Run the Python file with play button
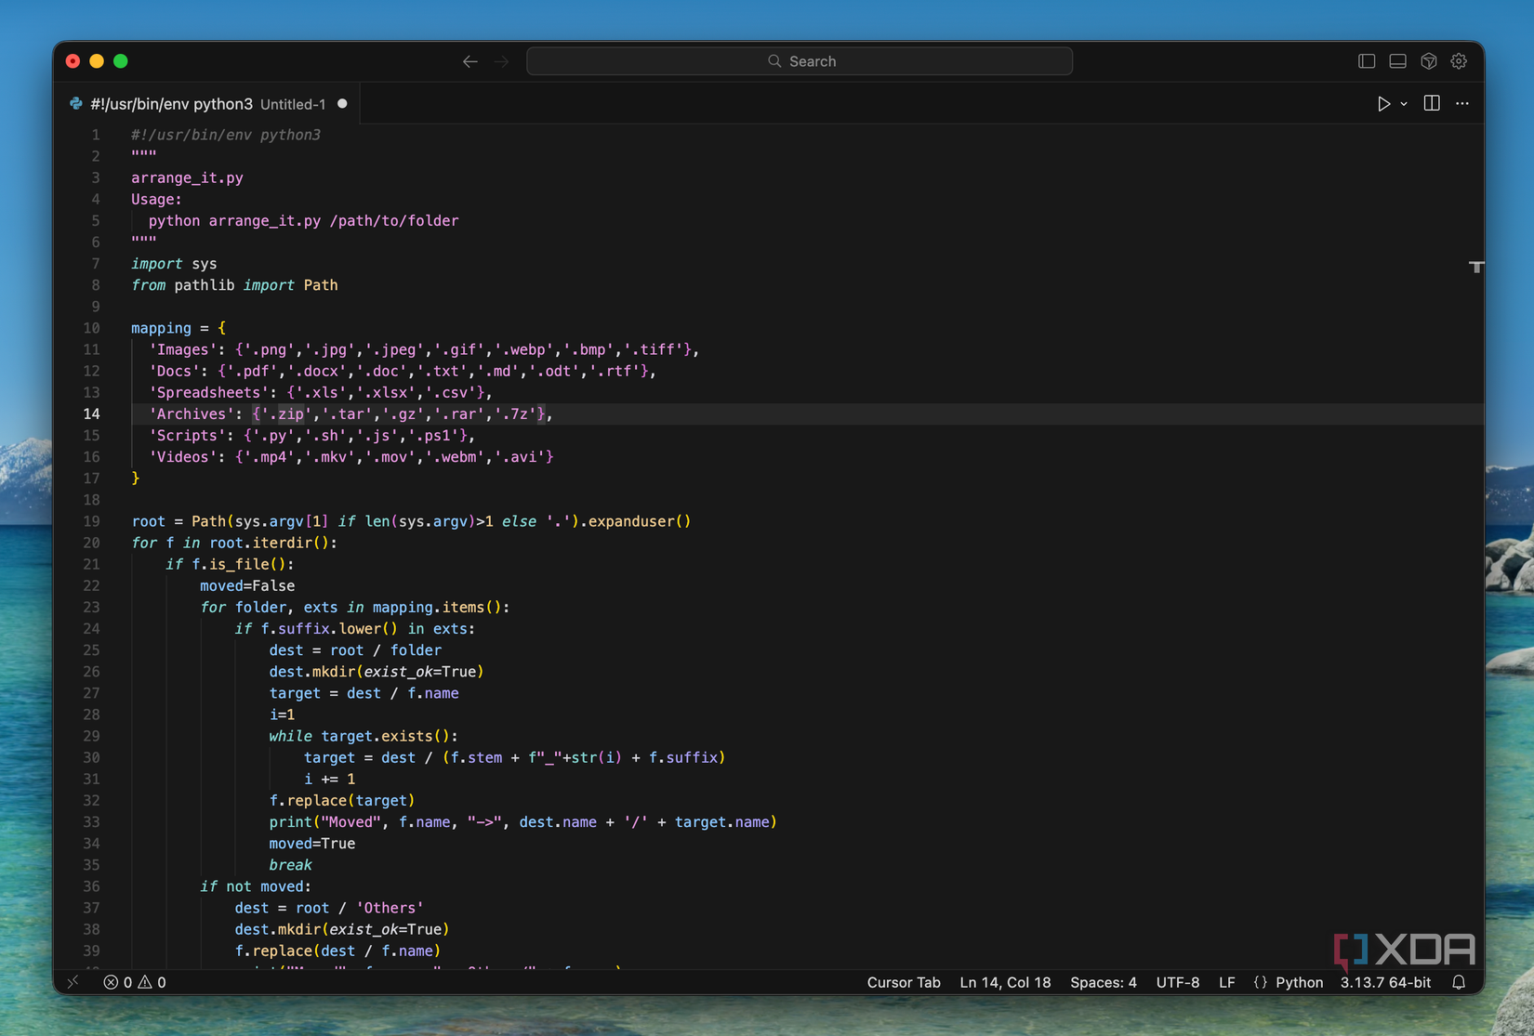Viewport: 1534px width, 1036px height. point(1382,104)
